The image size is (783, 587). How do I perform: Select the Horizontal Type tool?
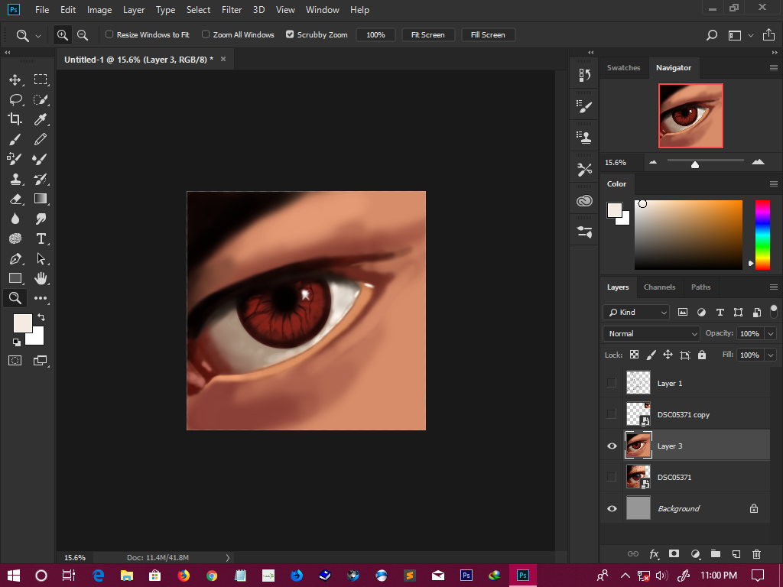(x=41, y=238)
